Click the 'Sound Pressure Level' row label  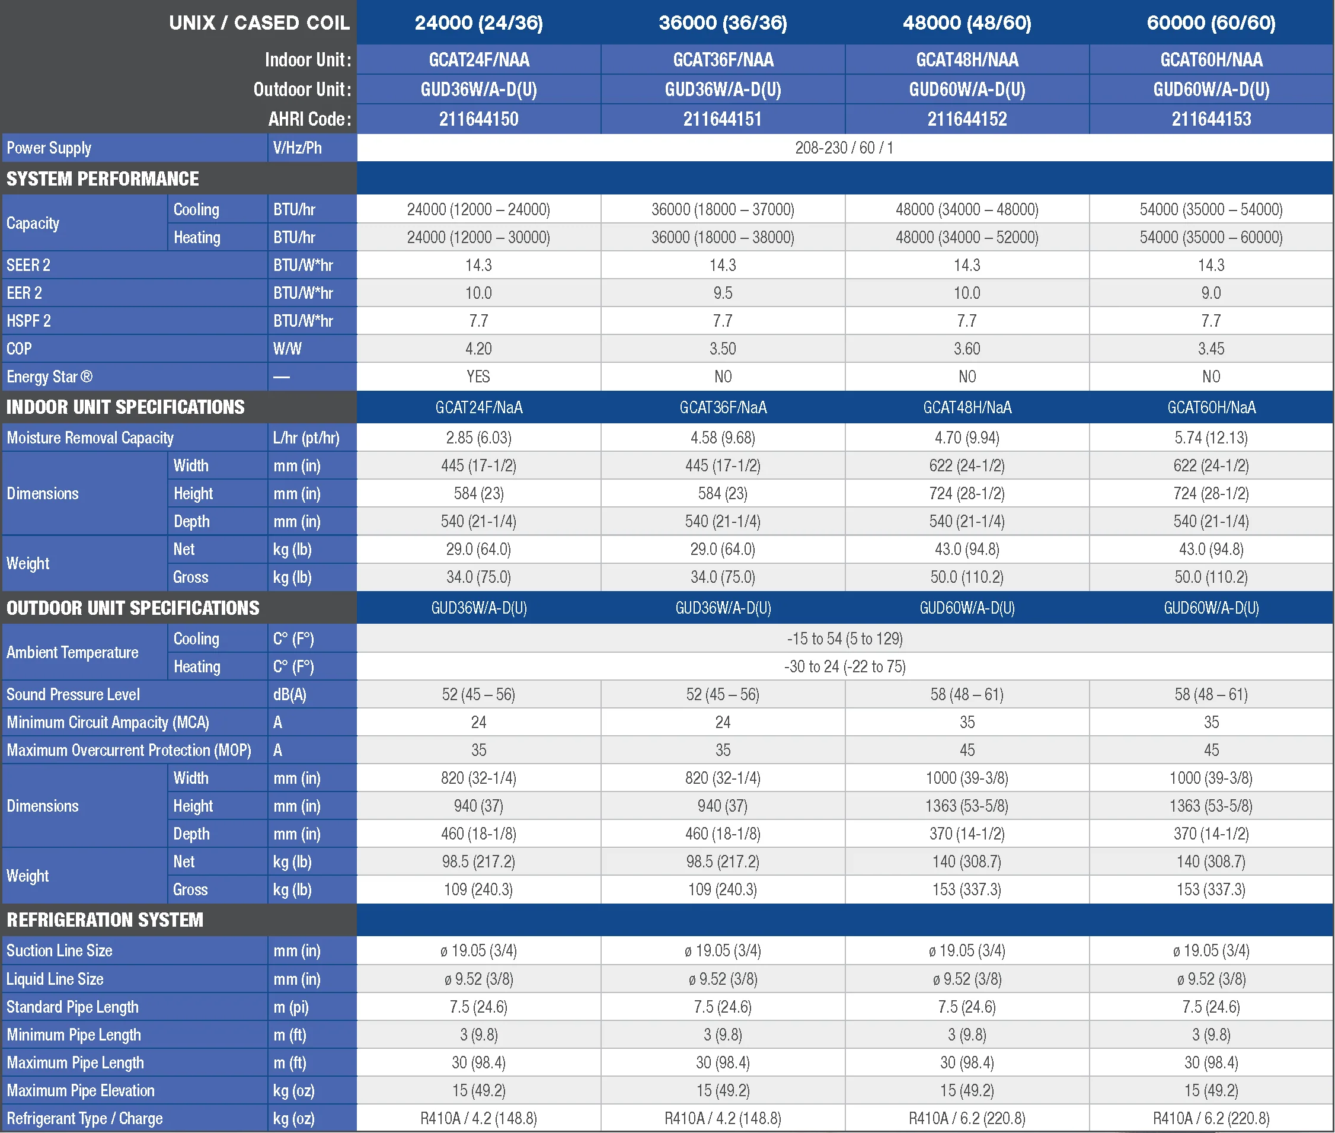(73, 694)
